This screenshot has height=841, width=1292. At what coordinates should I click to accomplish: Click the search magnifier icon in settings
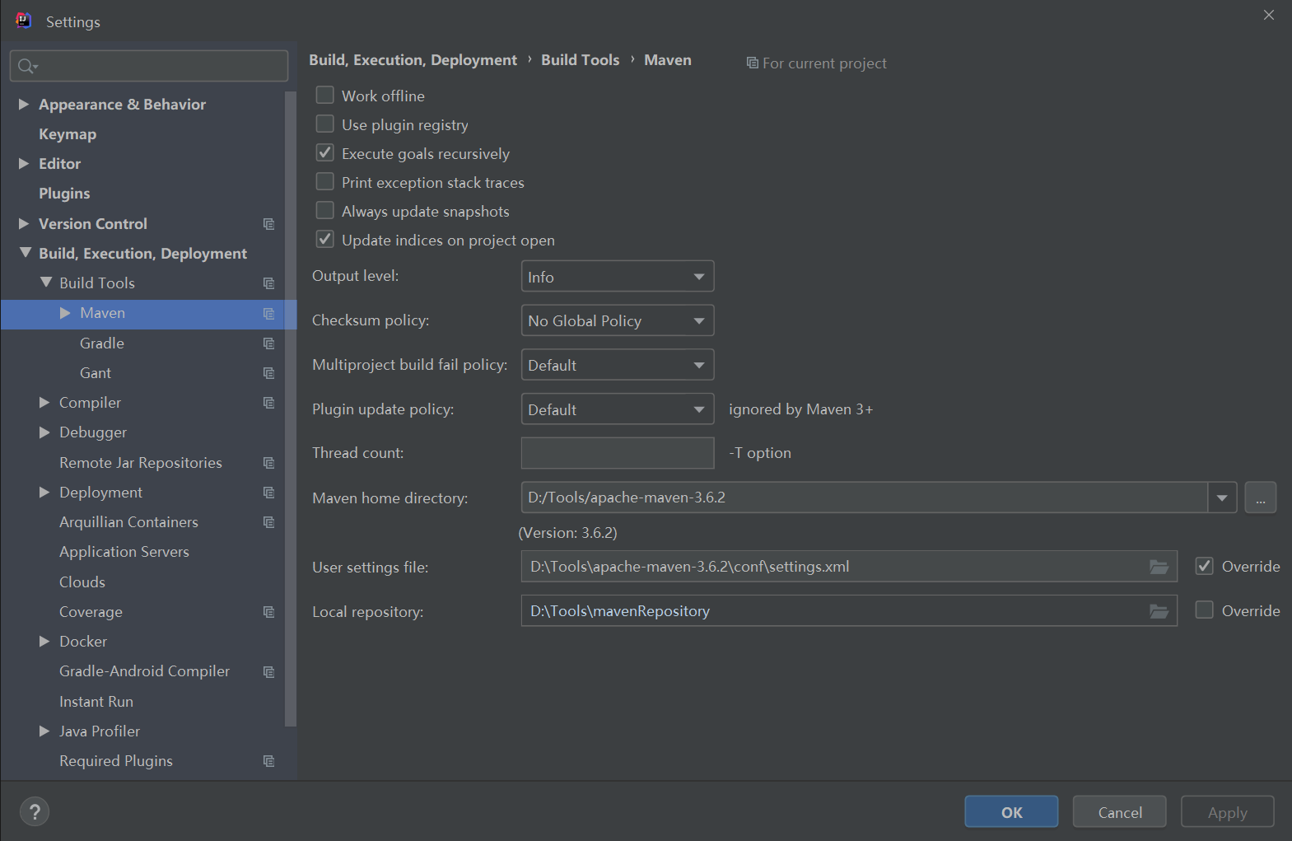coord(27,66)
